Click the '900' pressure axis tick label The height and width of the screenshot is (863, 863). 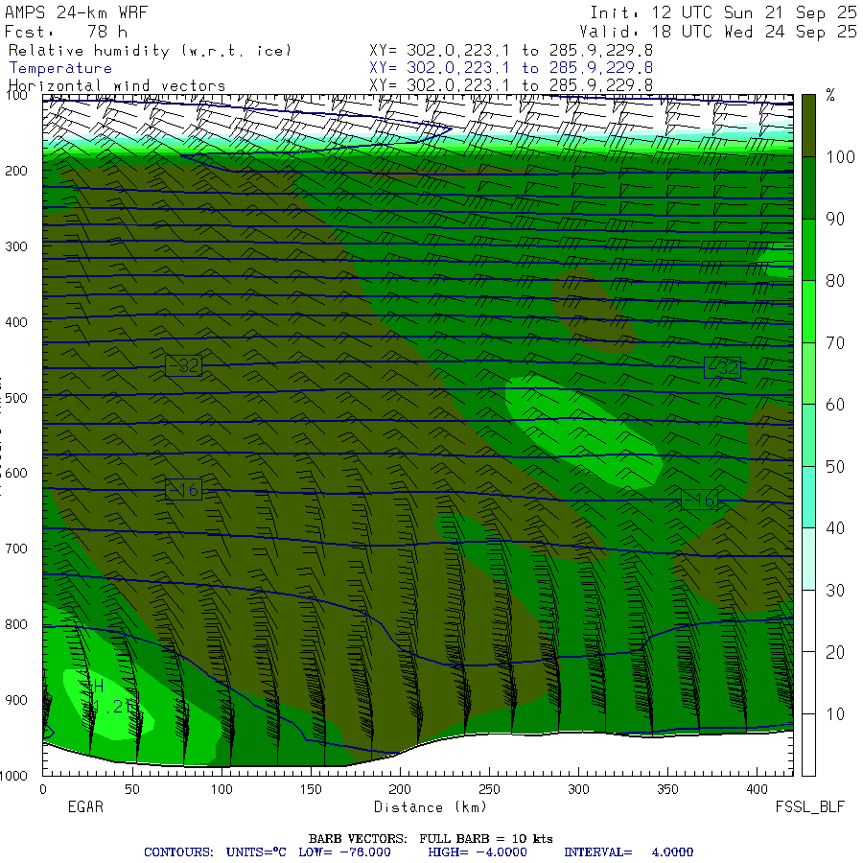[16, 700]
